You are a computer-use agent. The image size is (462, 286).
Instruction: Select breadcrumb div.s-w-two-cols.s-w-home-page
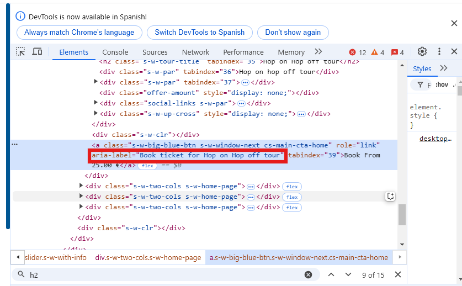pyautogui.click(x=148, y=258)
